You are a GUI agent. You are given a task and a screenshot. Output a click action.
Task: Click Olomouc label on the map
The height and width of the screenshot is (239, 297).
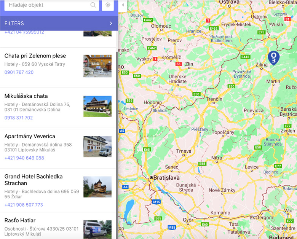[x=161, y=26]
